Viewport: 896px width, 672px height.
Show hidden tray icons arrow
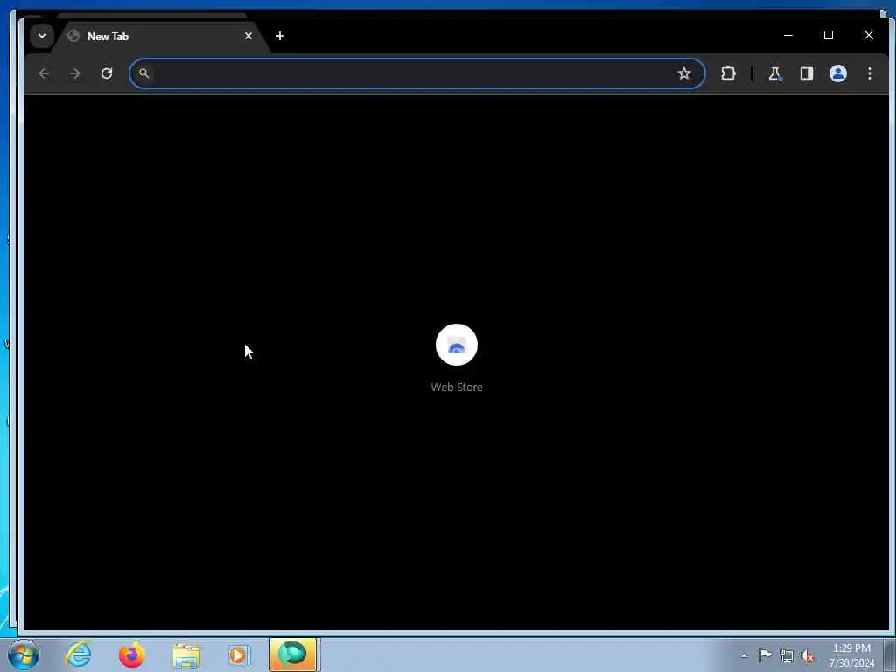[x=744, y=655]
